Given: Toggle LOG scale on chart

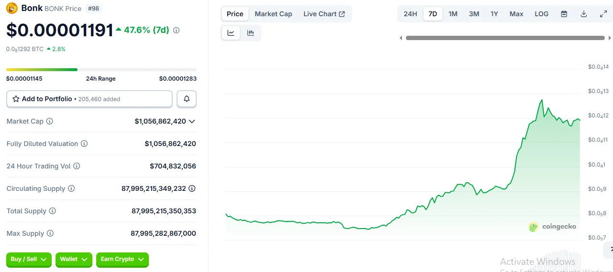Looking at the screenshot, I should click(542, 14).
